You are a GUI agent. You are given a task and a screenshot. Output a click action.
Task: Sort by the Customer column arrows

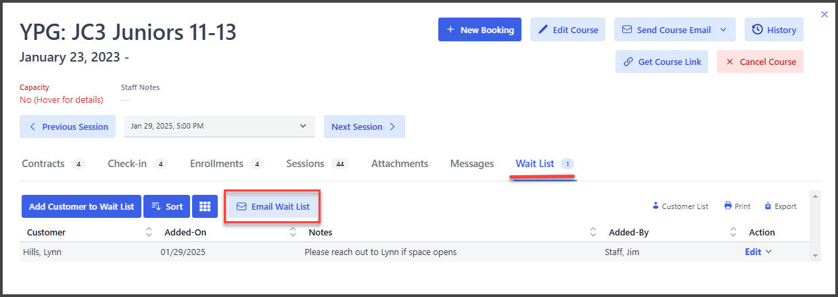[x=149, y=232]
